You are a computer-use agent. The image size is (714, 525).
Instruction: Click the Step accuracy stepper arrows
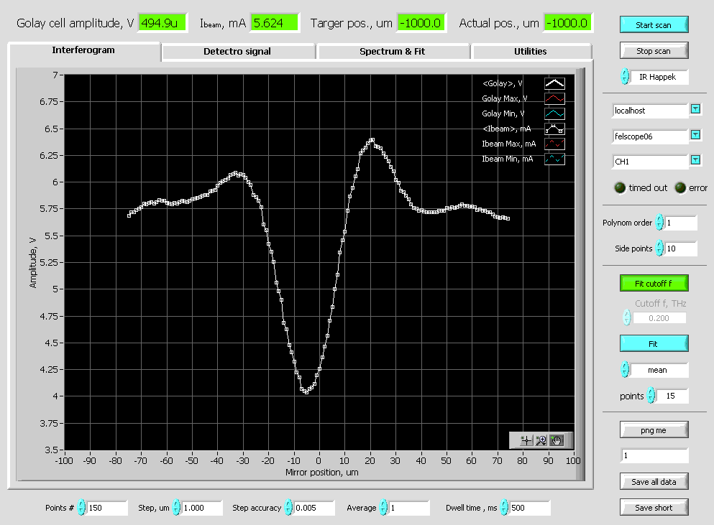pyautogui.click(x=288, y=507)
